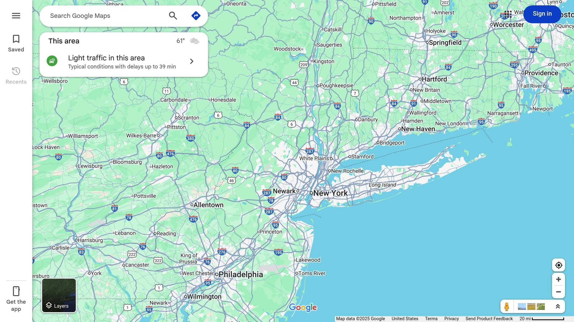Click the Sign in button
The image size is (574, 322).
542,14
